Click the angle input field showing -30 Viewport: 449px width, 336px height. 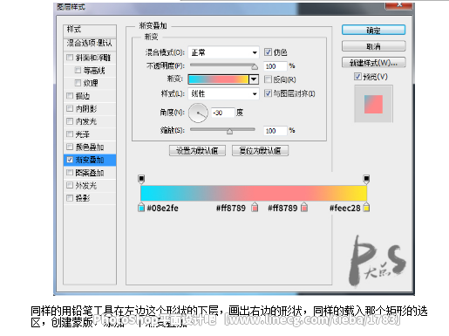(222, 113)
